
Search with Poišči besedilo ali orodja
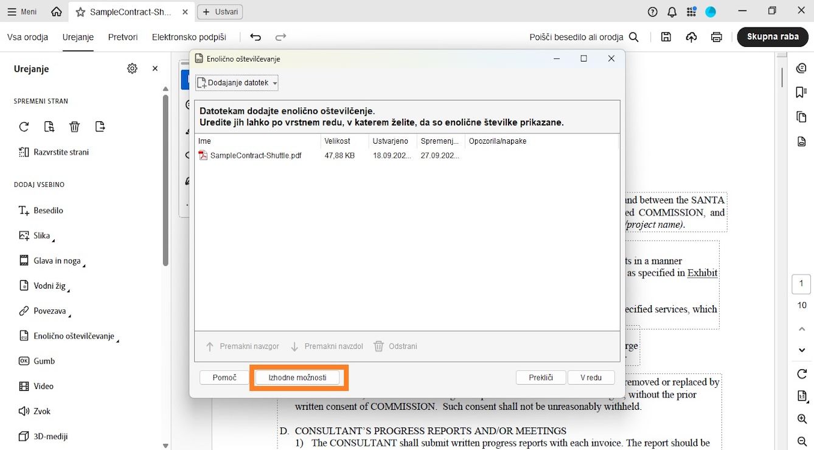tap(584, 37)
